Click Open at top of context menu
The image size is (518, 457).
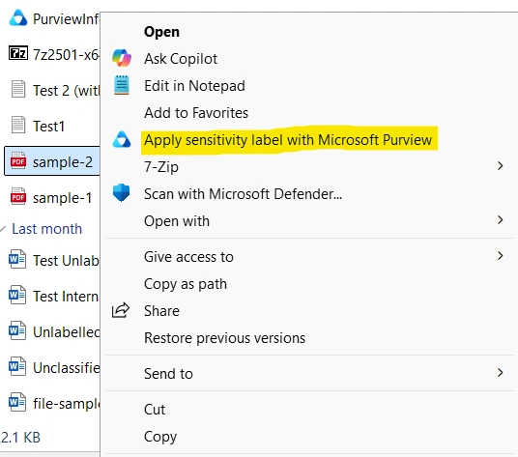pos(161,32)
